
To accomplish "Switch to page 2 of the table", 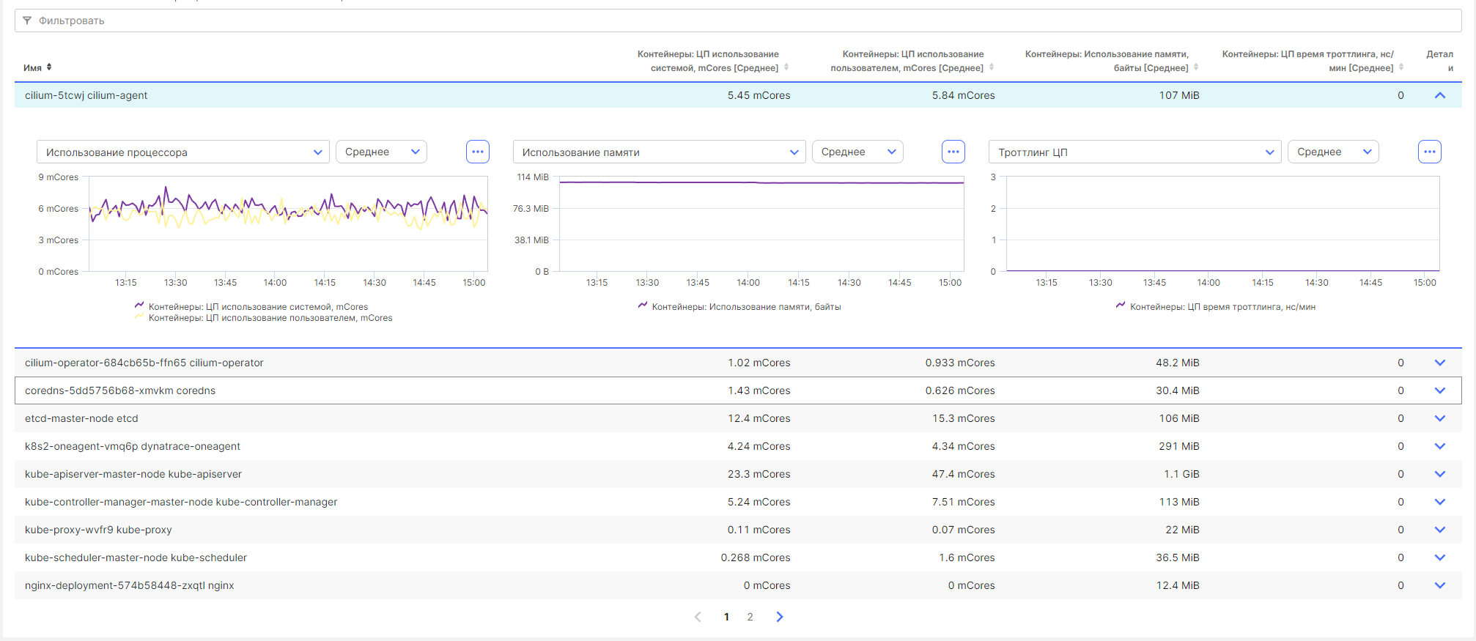I will click(750, 617).
